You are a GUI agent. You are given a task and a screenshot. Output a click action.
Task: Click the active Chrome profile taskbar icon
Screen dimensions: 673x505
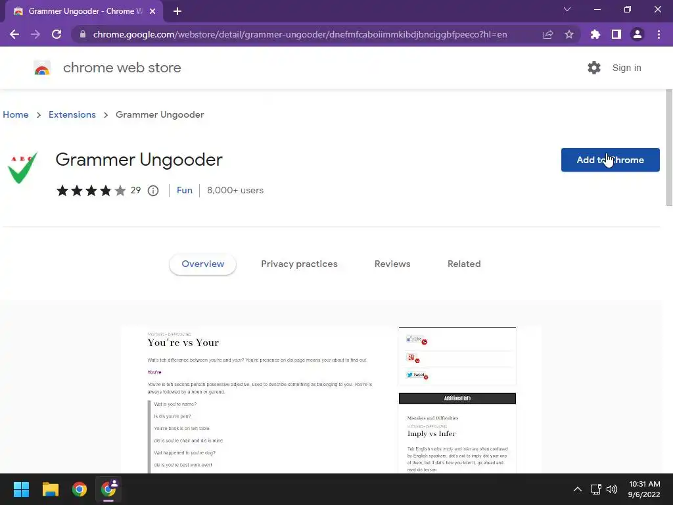click(108, 489)
